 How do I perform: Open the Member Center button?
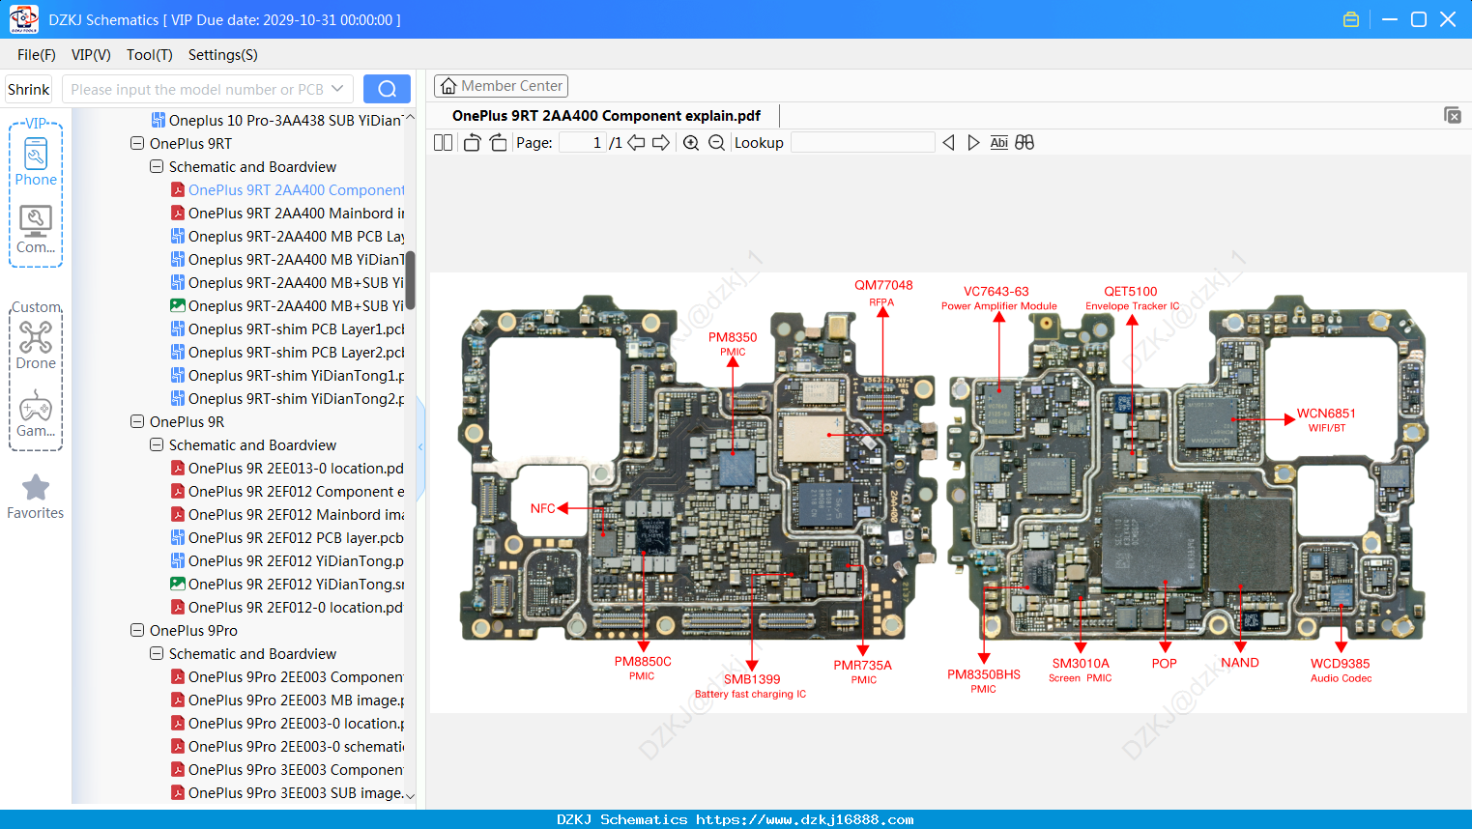pyautogui.click(x=501, y=86)
